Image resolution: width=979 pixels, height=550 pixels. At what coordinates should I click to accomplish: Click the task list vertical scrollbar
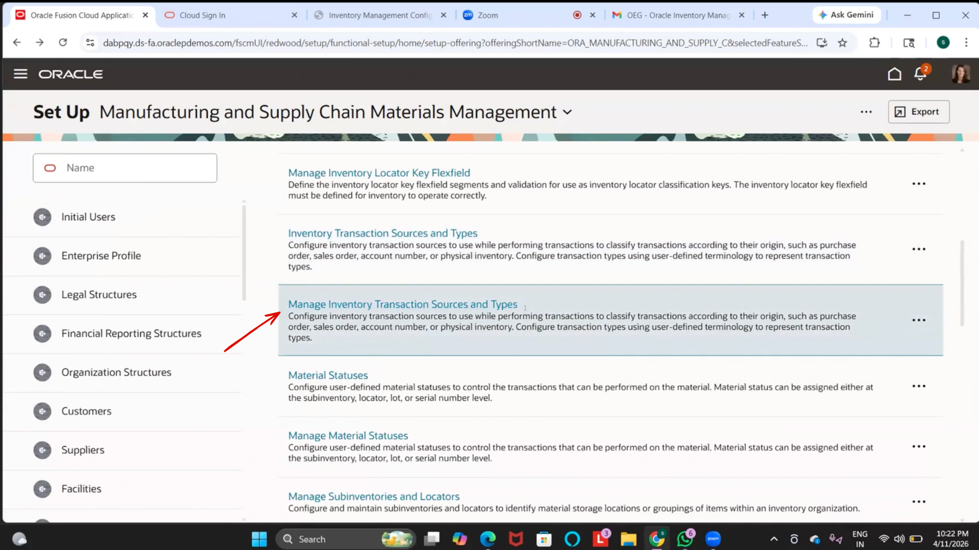[962, 283]
